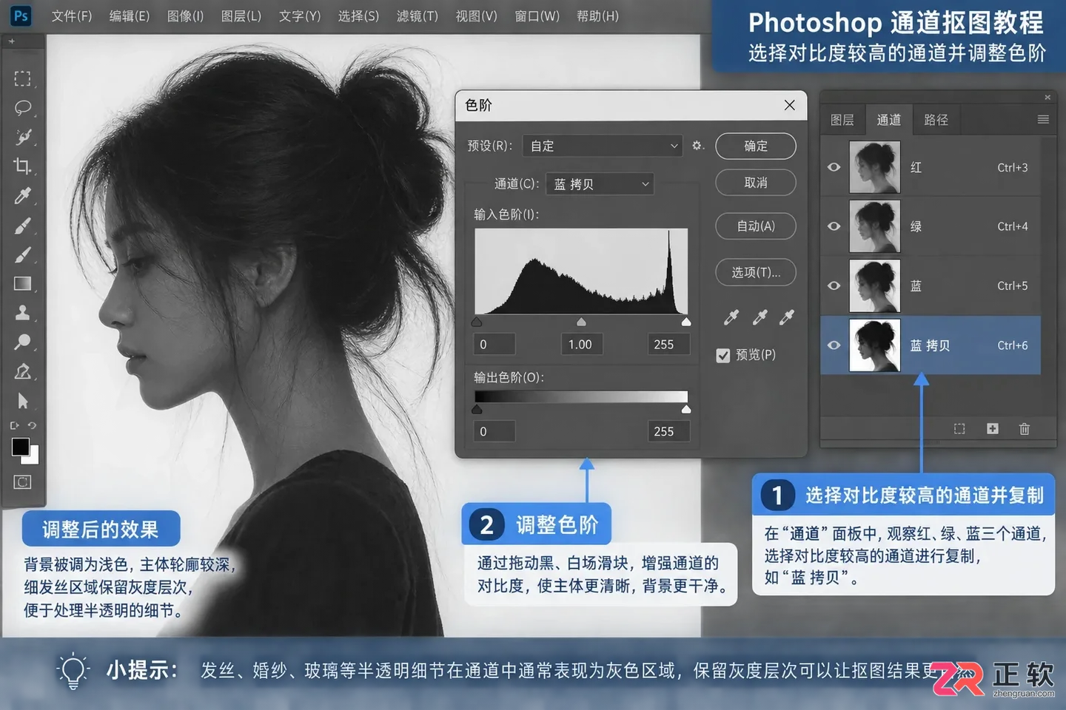Select the arrow Path Selection tool
Viewport: 1066px width, 710px height.
(23, 401)
